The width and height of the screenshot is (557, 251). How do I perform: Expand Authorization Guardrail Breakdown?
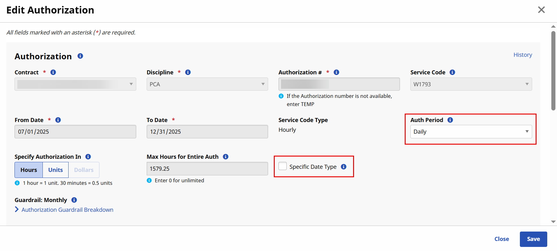67,210
